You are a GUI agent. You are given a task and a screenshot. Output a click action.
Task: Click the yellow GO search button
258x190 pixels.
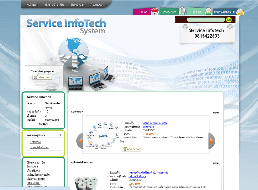click(x=229, y=20)
